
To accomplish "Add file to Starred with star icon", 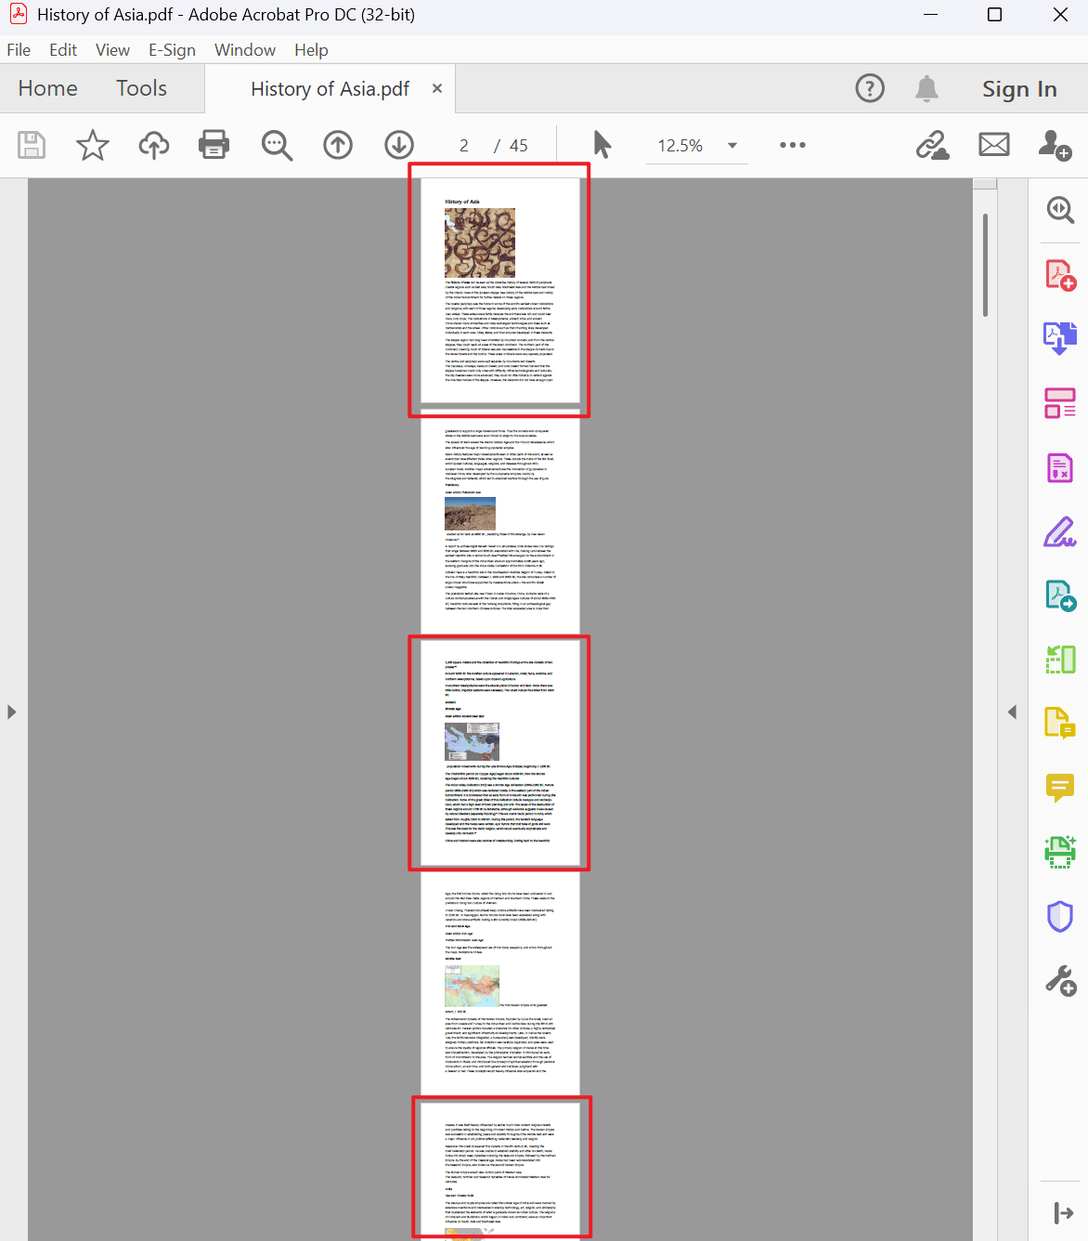I will [92, 145].
